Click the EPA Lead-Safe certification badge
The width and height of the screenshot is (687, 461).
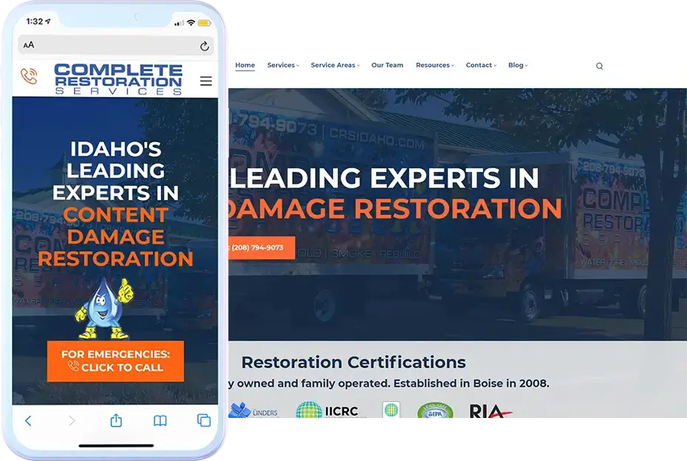click(436, 413)
